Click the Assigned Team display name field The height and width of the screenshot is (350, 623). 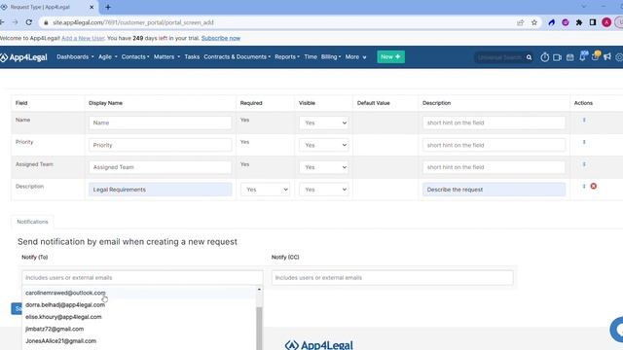pyautogui.click(x=160, y=167)
